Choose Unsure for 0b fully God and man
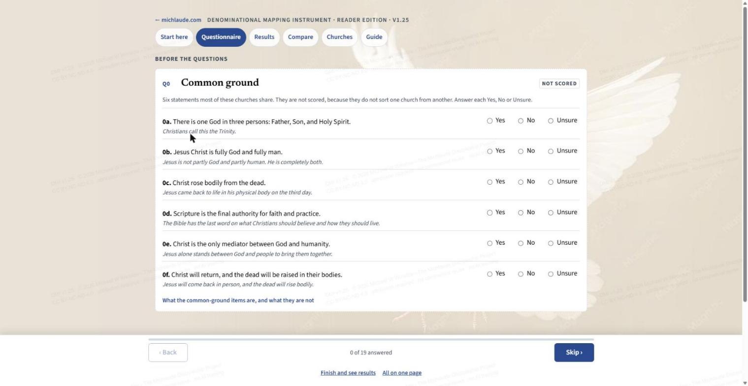This screenshot has width=748, height=386. pyautogui.click(x=551, y=151)
